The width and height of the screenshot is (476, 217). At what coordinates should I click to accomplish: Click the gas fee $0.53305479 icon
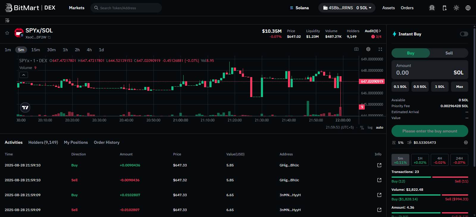coord(409,143)
